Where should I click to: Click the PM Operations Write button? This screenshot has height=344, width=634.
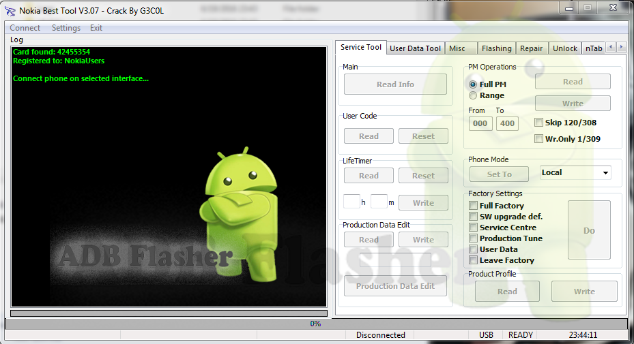click(573, 104)
